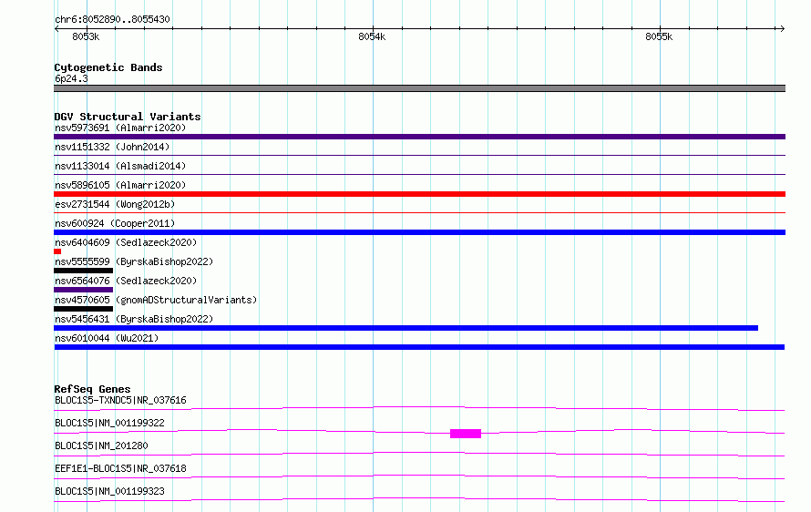Select the blue nsv6010044 variant bar
This screenshot has width=811, height=512.
pos(419,347)
